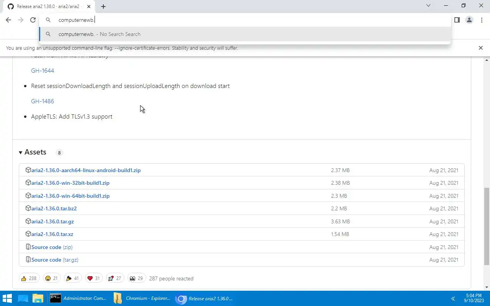
Task: Click the hooray reaction 41
Action: (72, 278)
